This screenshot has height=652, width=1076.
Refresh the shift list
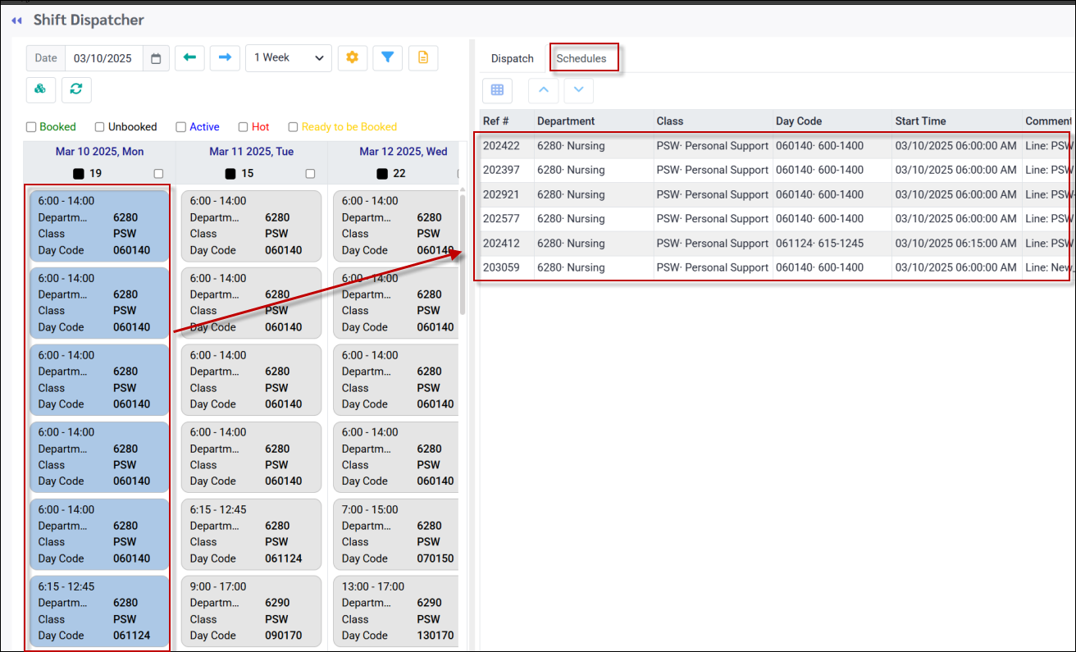tap(76, 89)
